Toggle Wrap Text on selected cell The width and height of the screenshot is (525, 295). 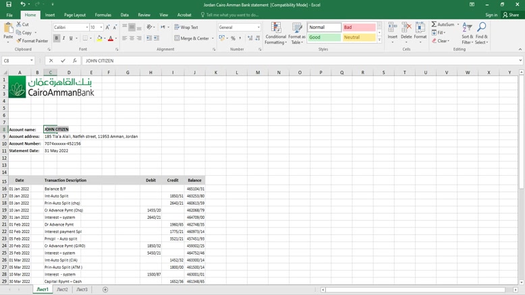click(186, 28)
